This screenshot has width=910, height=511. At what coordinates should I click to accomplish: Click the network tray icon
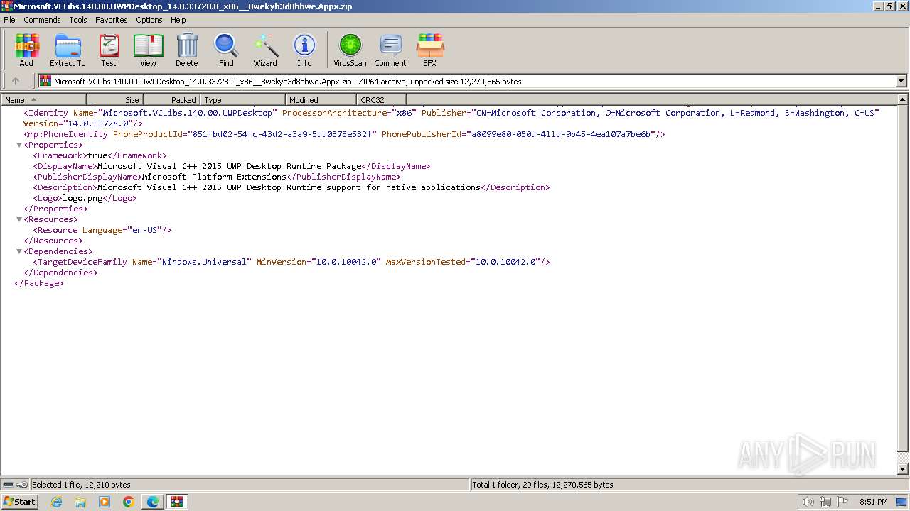click(825, 502)
